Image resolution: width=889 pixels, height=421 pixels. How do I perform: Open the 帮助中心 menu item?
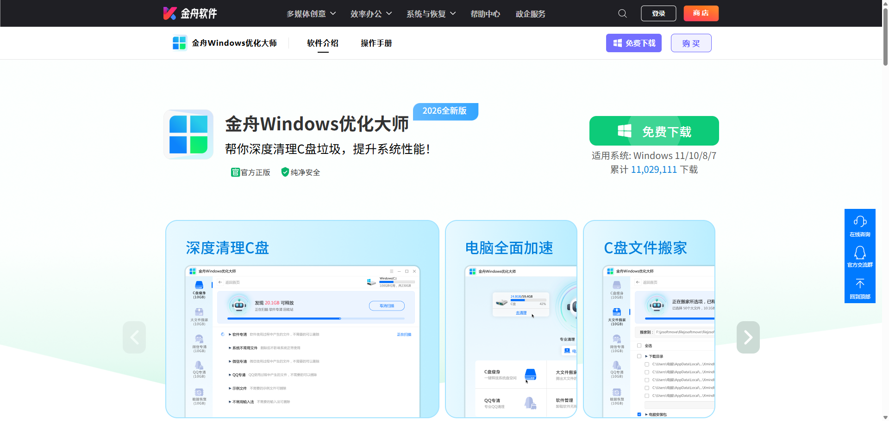[x=485, y=13]
